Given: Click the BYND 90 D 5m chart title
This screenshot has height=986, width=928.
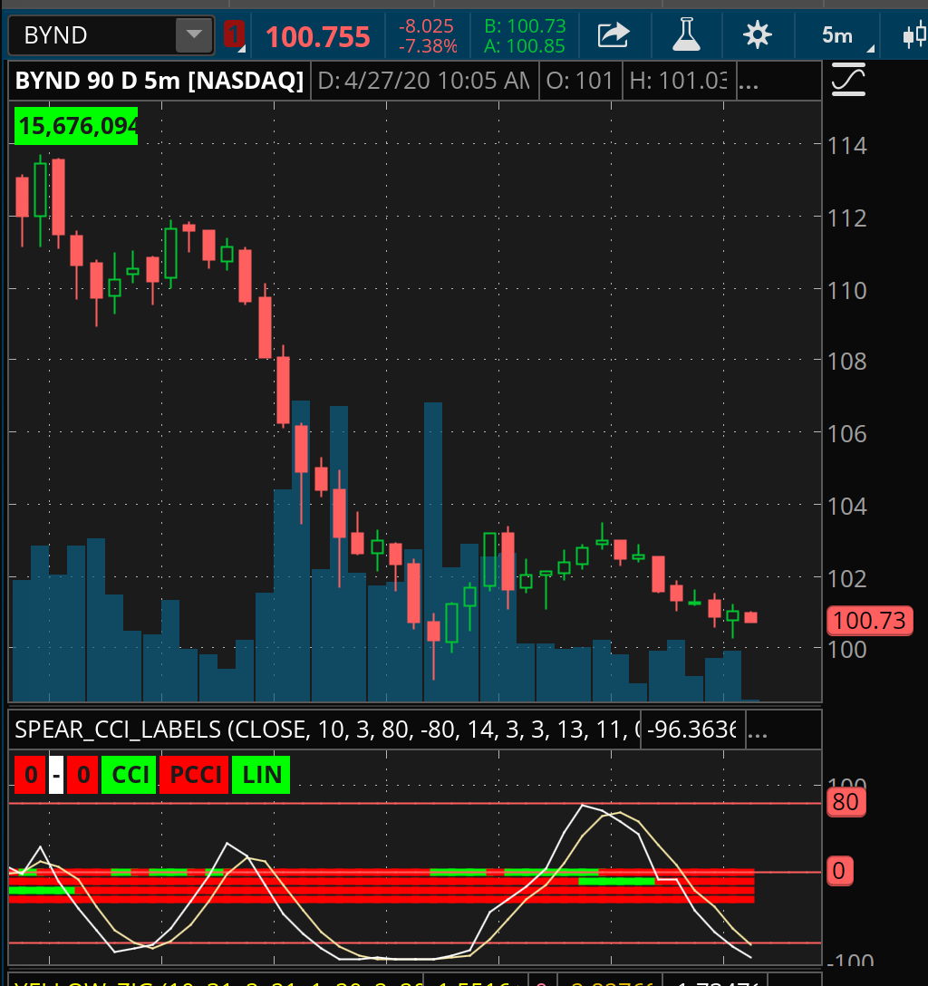Looking at the screenshot, I should [159, 81].
